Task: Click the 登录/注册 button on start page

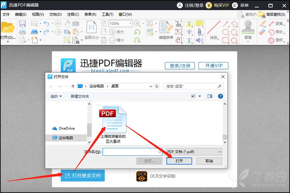Action: tap(180, 66)
